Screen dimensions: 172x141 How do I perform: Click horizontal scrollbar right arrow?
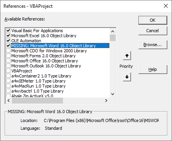106,100
